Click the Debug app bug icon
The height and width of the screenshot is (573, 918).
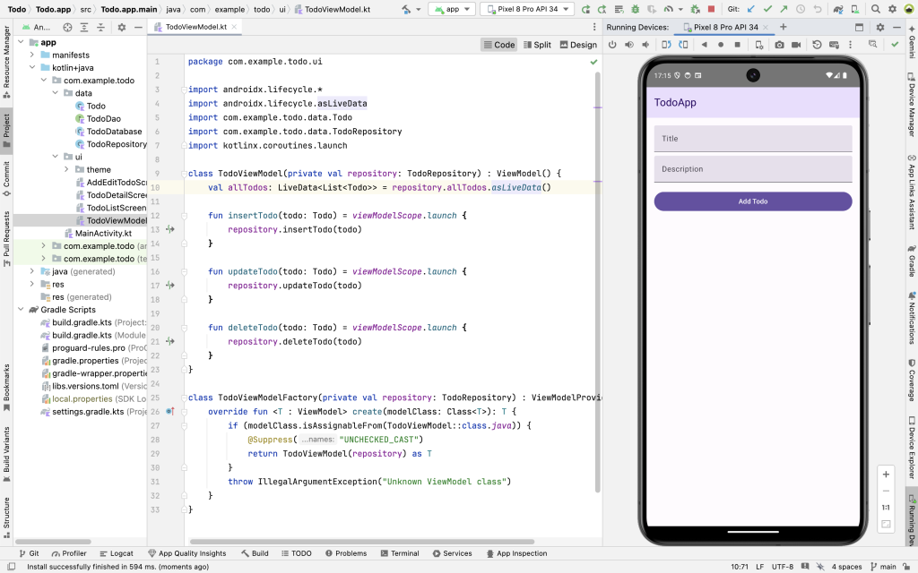(633, 9)
